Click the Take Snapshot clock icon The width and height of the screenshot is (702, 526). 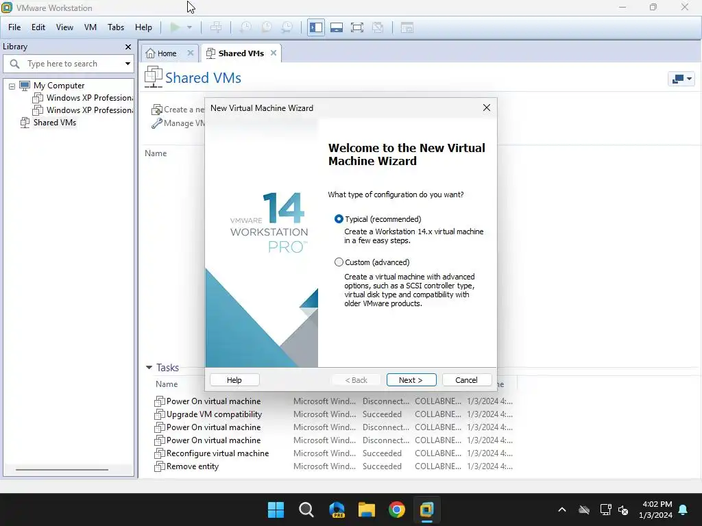245,27
